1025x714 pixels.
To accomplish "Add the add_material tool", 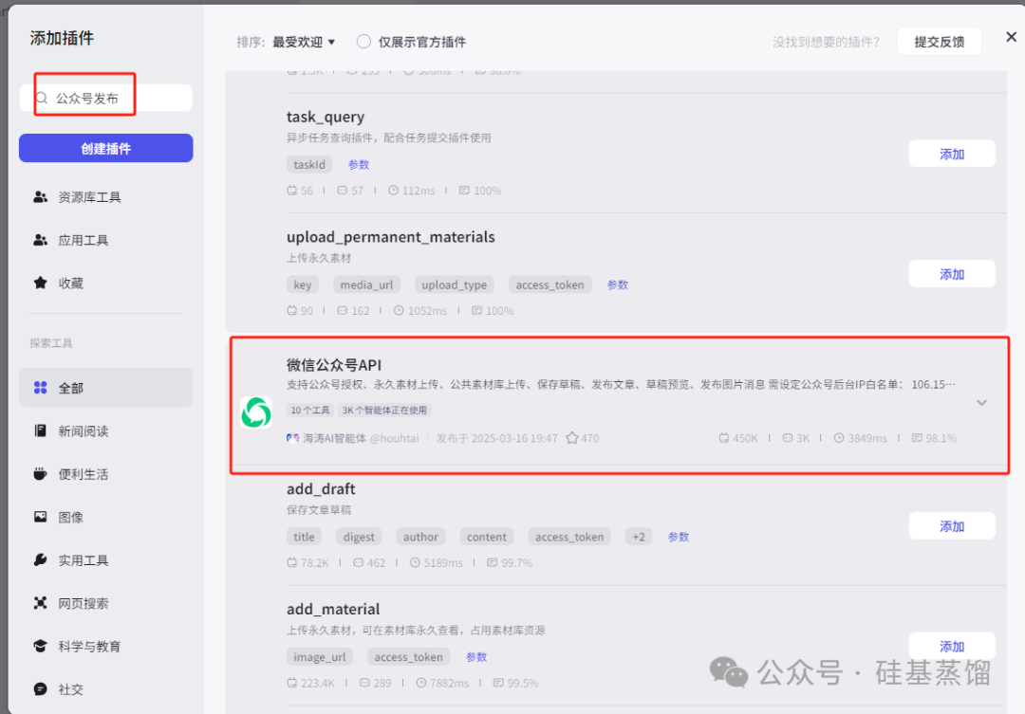I will 952,646.
